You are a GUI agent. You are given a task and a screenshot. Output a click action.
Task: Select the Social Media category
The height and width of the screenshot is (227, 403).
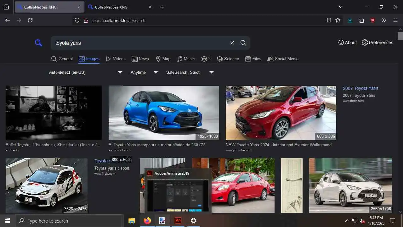coord(283,59)
